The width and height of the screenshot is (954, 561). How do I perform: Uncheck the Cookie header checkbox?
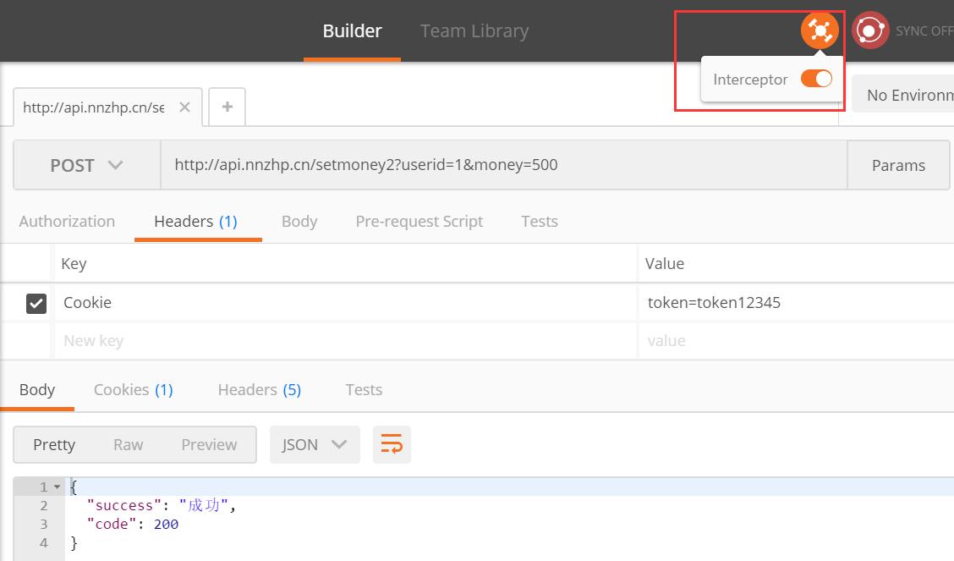tap(36, 303)
